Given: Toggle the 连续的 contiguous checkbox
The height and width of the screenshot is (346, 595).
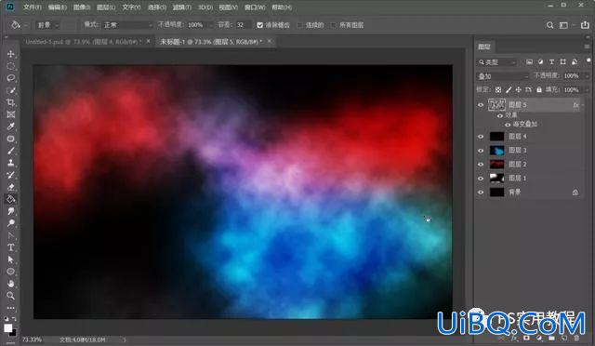Looking at the screenshot, I should point(299,25).
